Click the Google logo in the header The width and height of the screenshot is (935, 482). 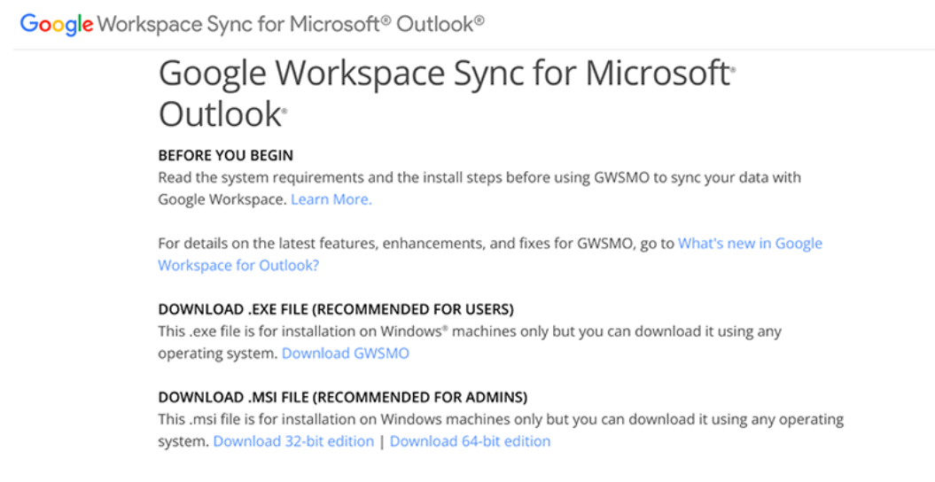(57, 25)
